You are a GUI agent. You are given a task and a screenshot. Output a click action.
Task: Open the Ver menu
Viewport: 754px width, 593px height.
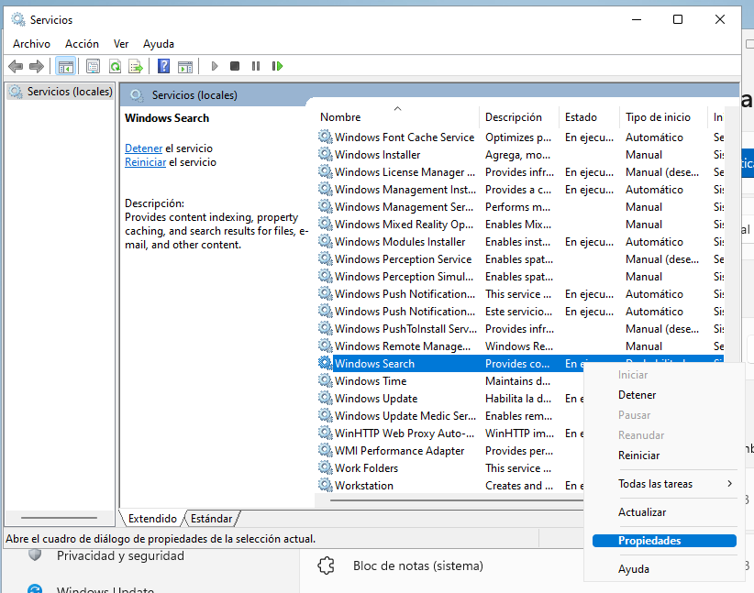[x=121, y=44]
